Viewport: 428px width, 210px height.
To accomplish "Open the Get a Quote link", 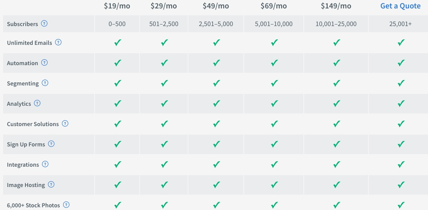I will click(400, 6).
